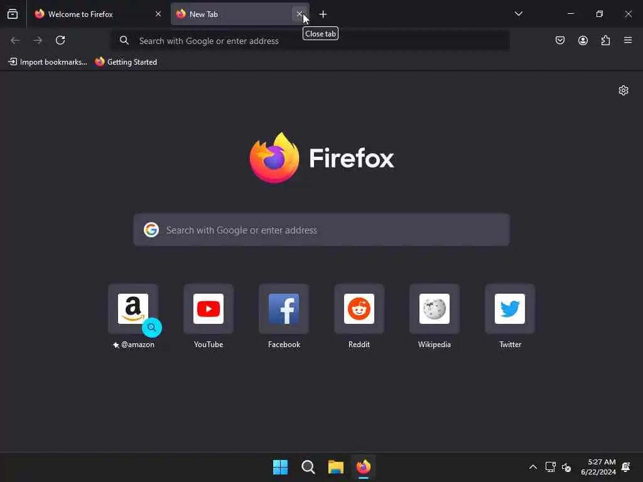This screenshot has height=482, width=643.
Task: Click the Facebook label text
Action: click(284, 345)
